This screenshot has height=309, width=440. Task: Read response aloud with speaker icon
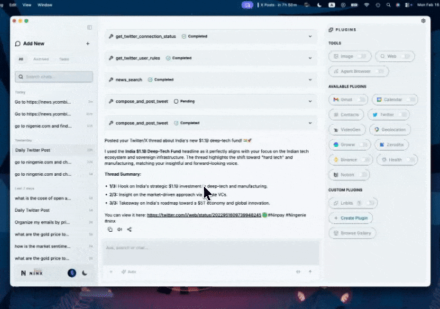click(120, 230)
